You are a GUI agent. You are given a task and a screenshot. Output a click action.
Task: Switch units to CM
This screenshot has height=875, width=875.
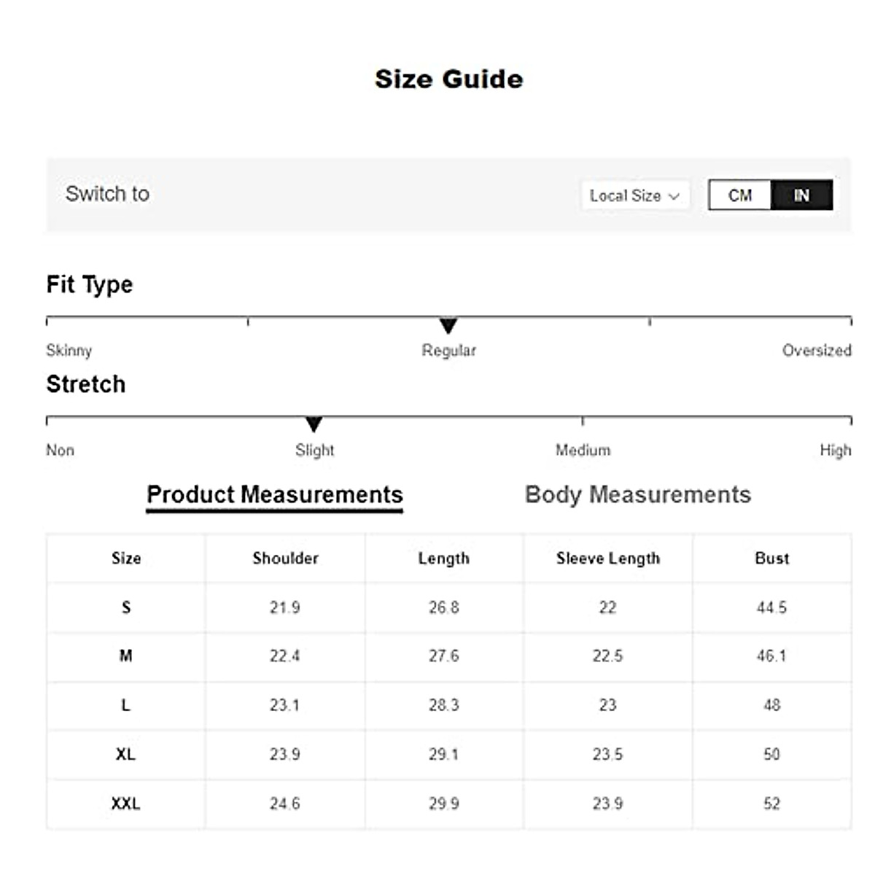[739, 195]
